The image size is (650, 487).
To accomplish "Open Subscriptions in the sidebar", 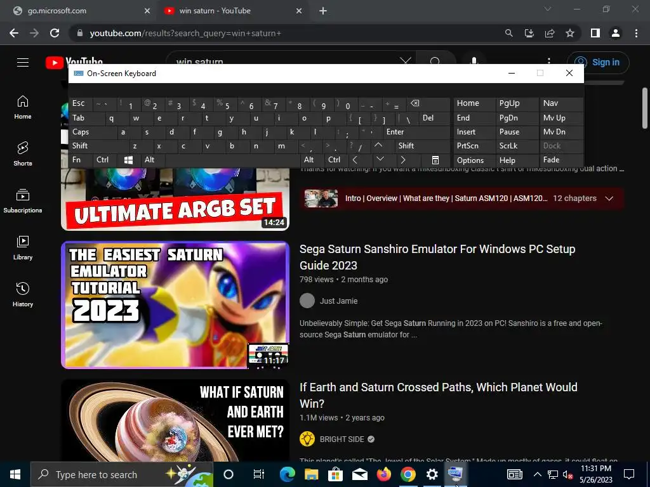I will 23,201.
